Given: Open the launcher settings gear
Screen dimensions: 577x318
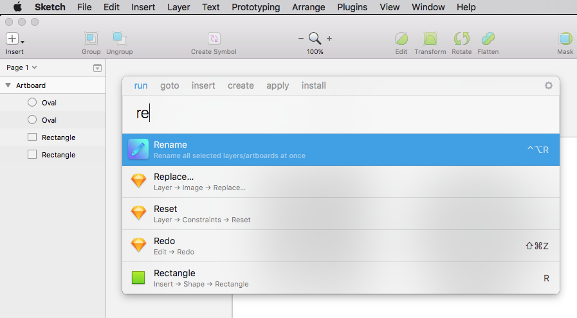Looking at the screenshot, I should tap(549, 85).
